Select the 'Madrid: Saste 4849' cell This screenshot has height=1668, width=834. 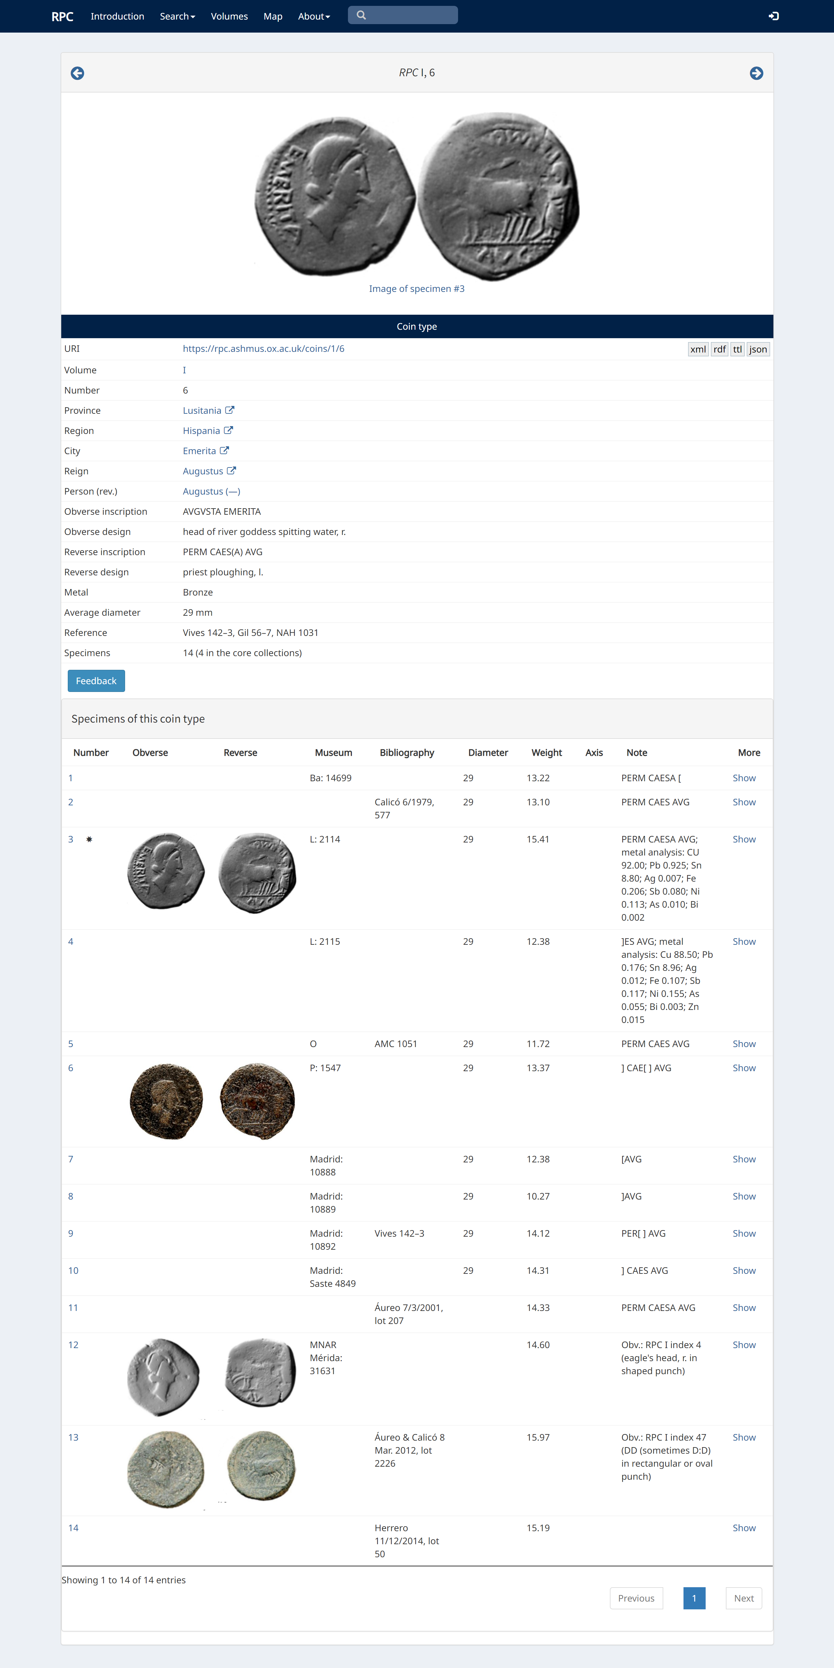333,1277
